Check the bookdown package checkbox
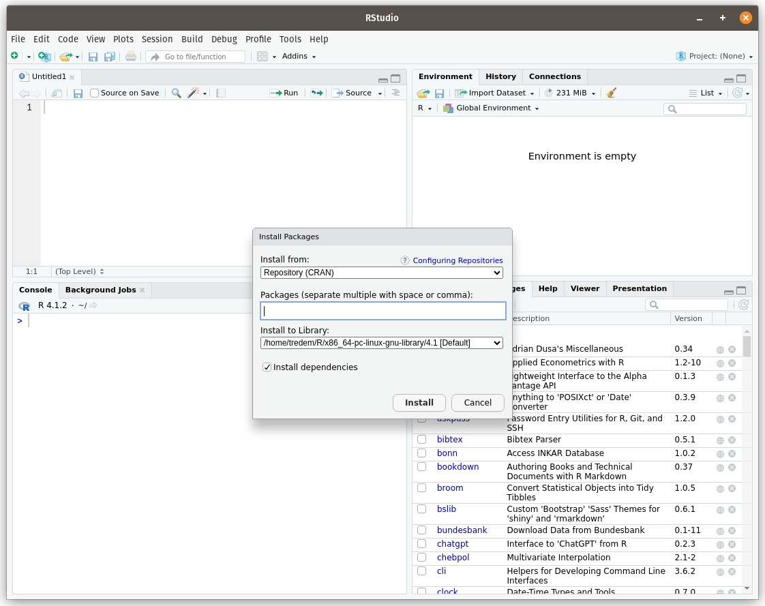765x606 pixels. pos(422,467)
